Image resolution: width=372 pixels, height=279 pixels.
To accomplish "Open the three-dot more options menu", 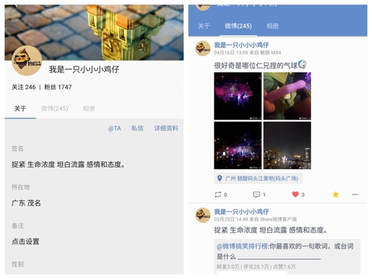I will coord(355,195).
